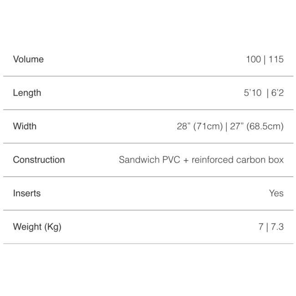Select the 115 volume value

[276, 59]
